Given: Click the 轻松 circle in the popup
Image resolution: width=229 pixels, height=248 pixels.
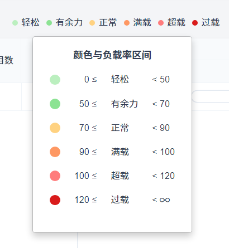Looking at the screenshot, I should (55, 80).
